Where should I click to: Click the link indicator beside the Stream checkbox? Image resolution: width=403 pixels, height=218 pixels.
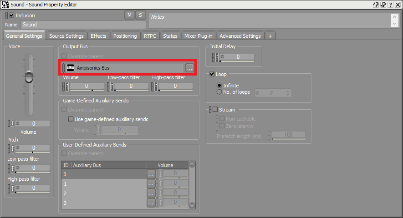(x=210, y=110)
